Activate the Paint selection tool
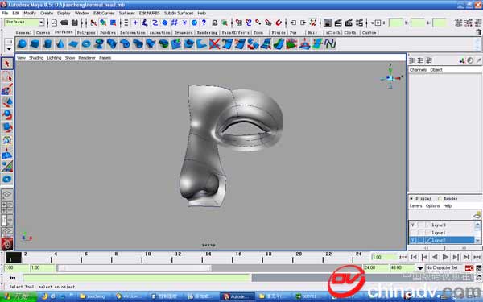 click(7, 89)
